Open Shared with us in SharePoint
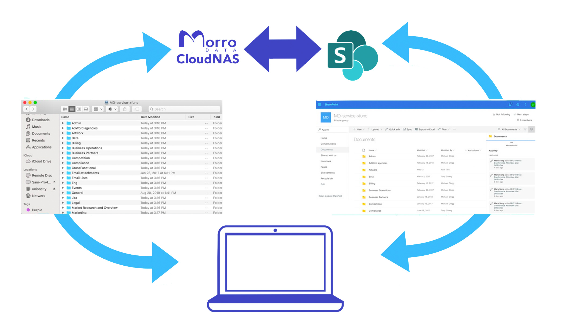 (328, 156)
